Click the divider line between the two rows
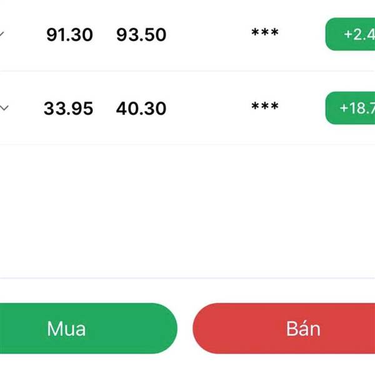375x375 pixels. click(187, 71)
